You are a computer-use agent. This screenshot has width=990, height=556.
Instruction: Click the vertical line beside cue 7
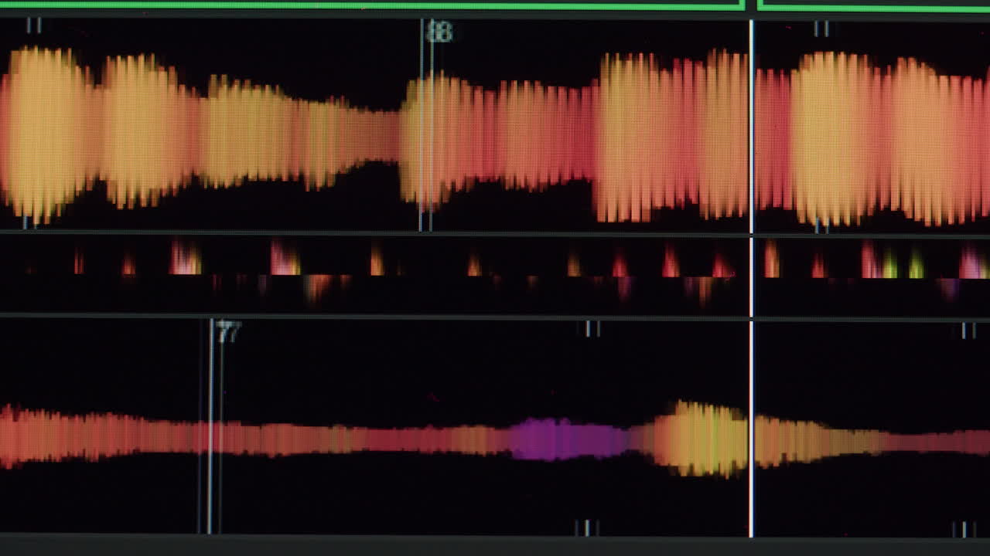tap(210, 425)
